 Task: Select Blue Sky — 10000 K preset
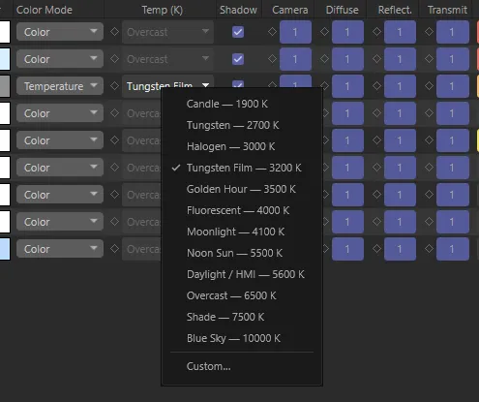[x=242, y=338]
